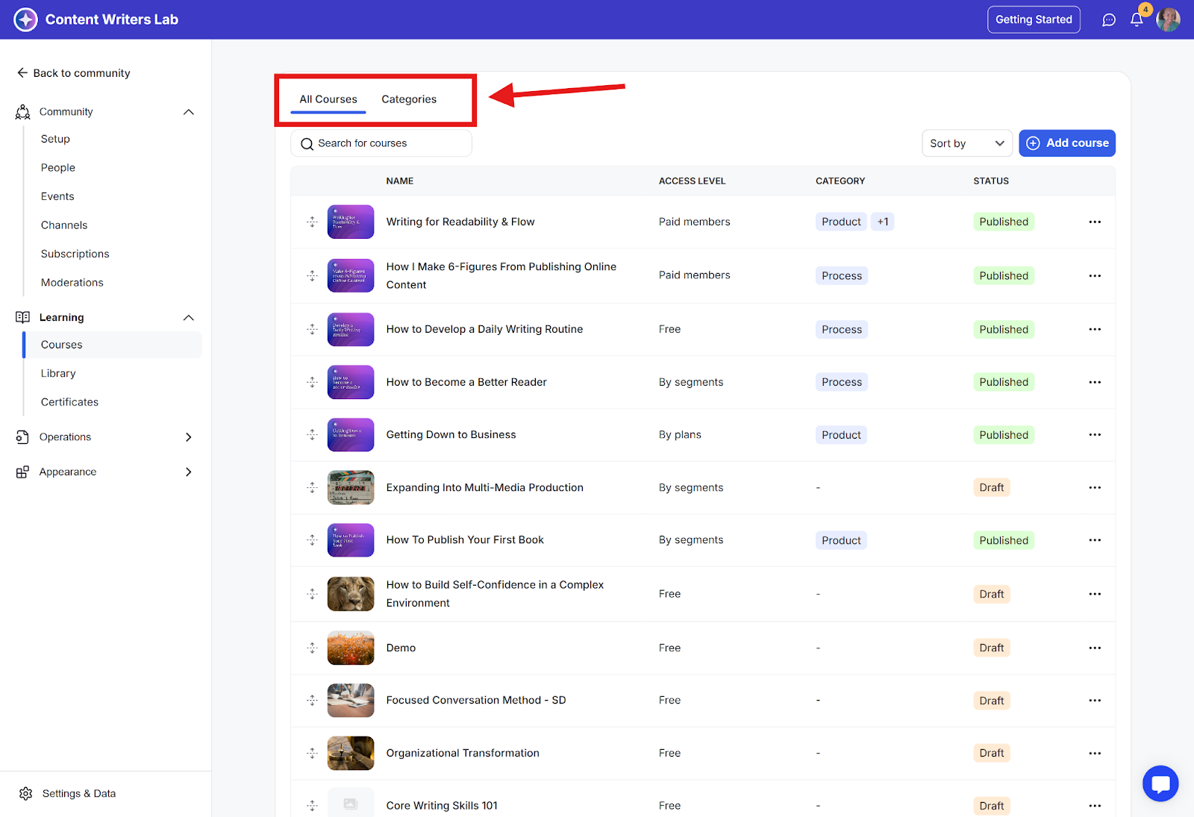This screenshot has height=817, width=1194.
Task: Click the Getting Started button
Action: [x=1033, y=20]
